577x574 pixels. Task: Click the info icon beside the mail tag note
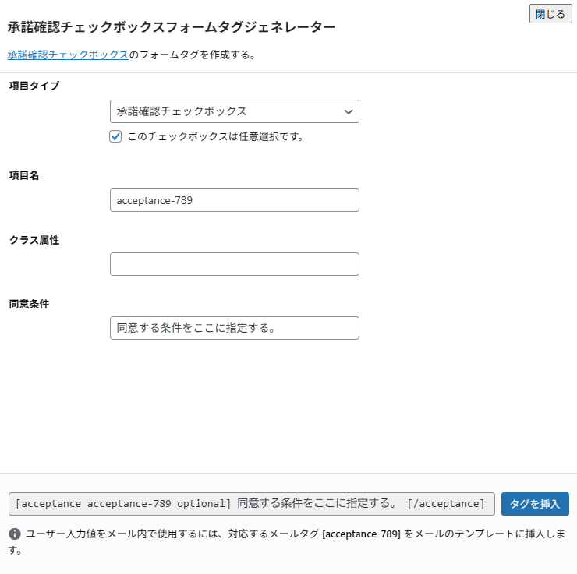tap(15, 534)
